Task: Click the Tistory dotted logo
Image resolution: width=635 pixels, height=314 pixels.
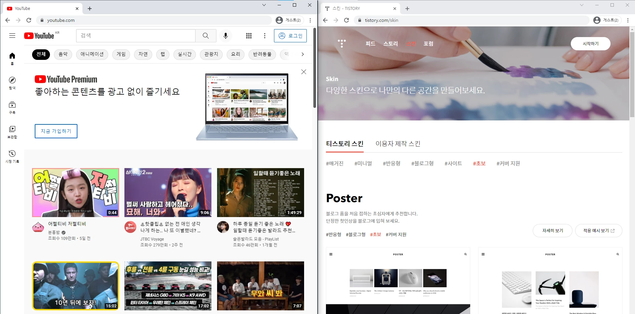Action: click(342, 43)
